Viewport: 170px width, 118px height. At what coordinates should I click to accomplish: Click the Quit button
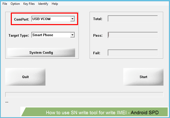25,77
